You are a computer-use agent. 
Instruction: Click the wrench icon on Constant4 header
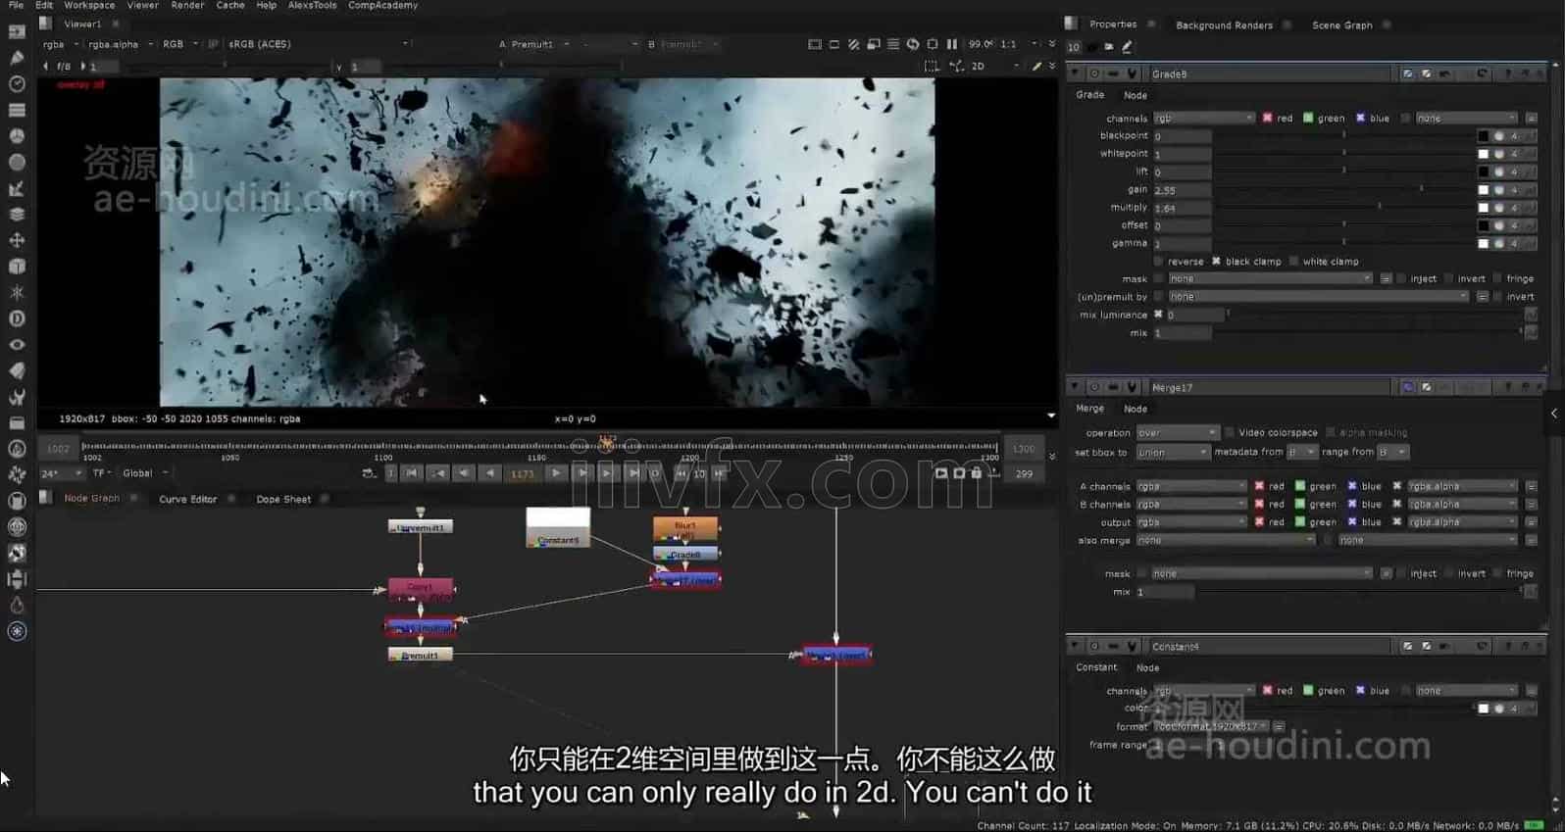click(1133, 646)
